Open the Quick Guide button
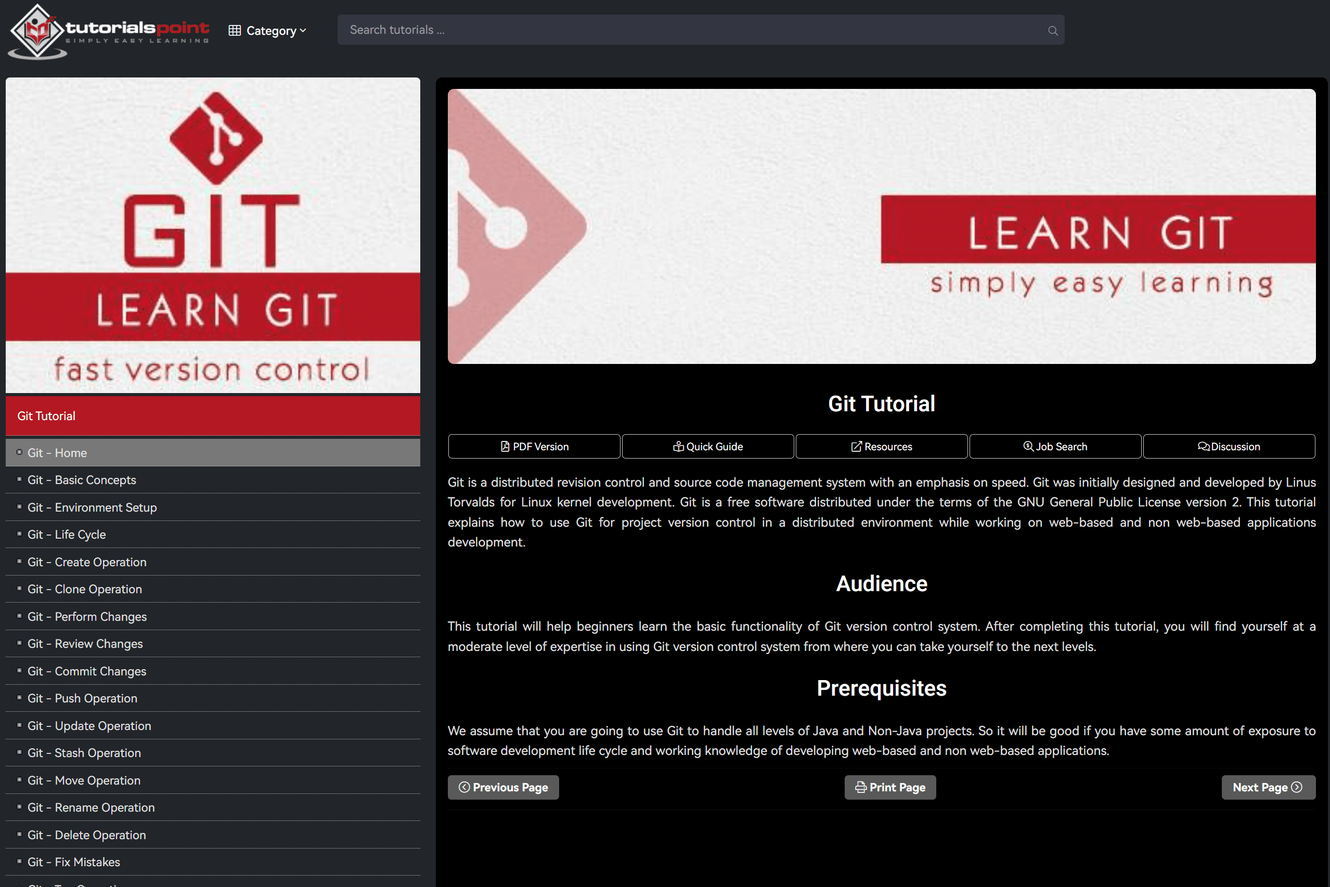 click(707, 446)
